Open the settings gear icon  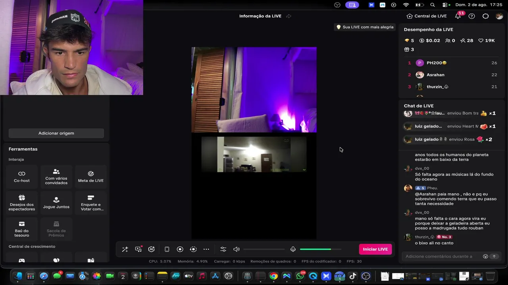coord(486,16)
